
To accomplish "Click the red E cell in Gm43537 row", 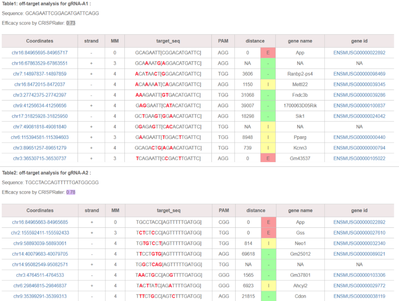I will [268, 158].
